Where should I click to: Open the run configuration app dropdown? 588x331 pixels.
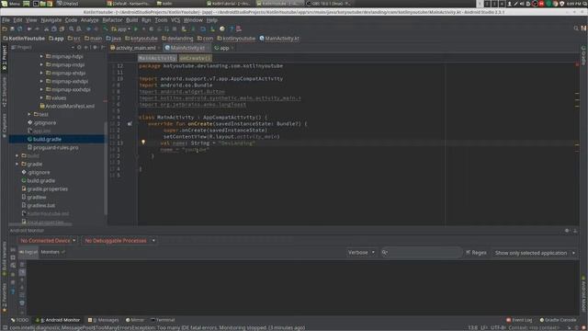coord(121,29)
